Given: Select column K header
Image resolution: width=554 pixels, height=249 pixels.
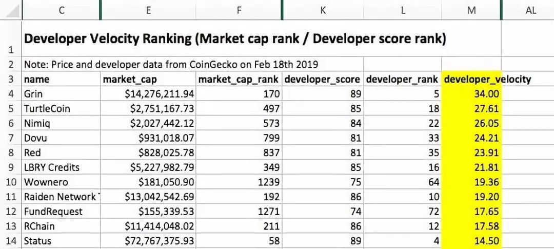Looking at the screenshot, I should [323, 10].
